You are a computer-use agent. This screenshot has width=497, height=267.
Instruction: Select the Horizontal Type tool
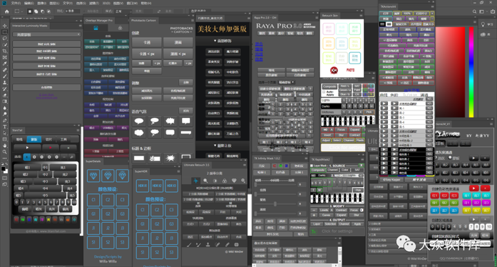click(4, 127)
